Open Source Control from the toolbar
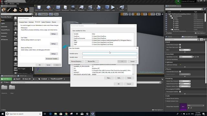The height and width of the screenshot is (116, 207). pyautogui.click(x=48, y=8)
